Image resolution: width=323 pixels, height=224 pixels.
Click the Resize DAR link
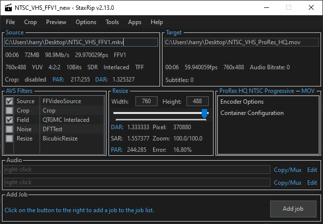point(117,127)
